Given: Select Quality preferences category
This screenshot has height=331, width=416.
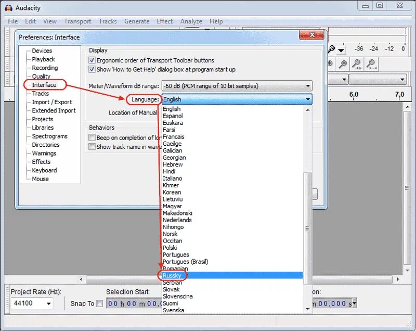Looking at the screenshot, I should pos(41,76).
